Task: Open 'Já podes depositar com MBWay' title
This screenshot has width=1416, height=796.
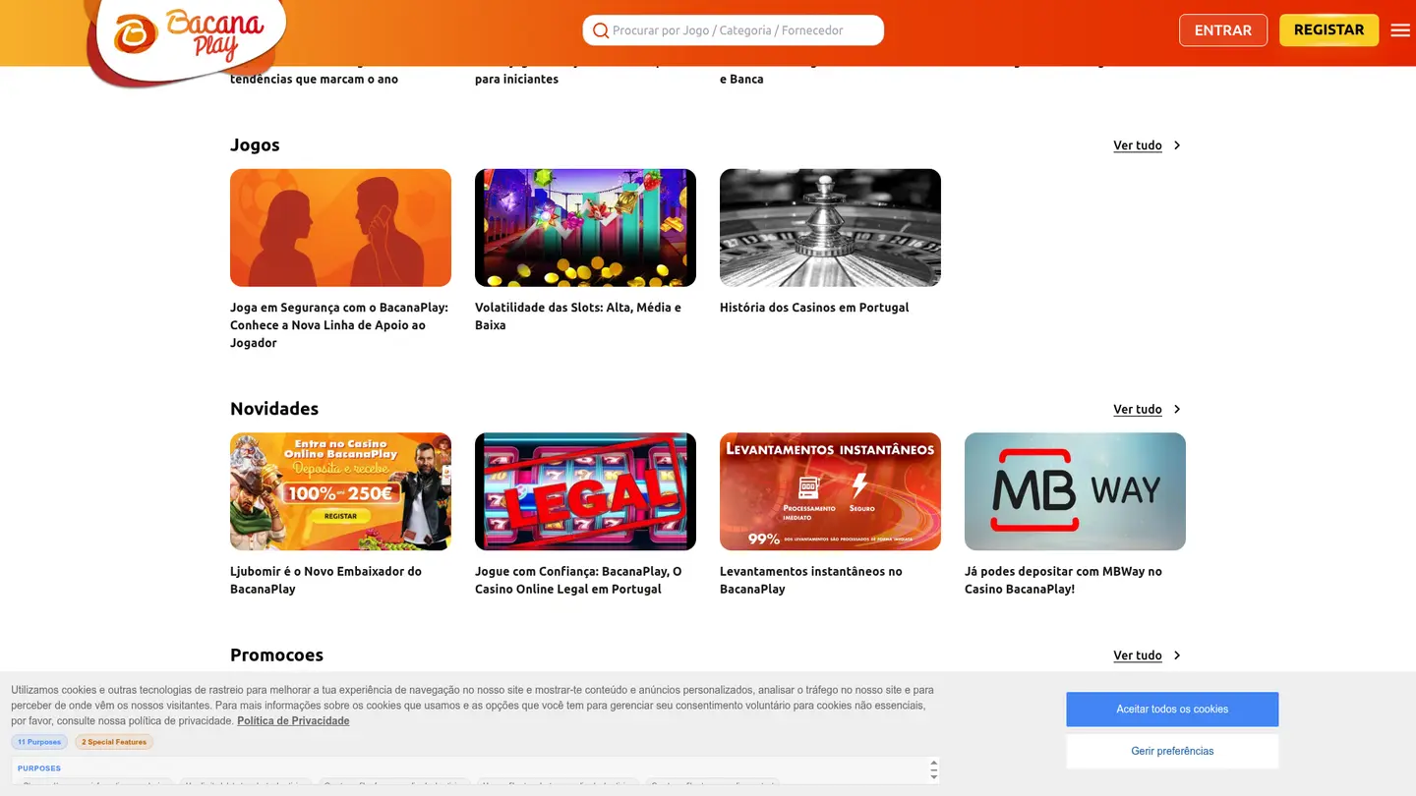Action: [1063, 580]
